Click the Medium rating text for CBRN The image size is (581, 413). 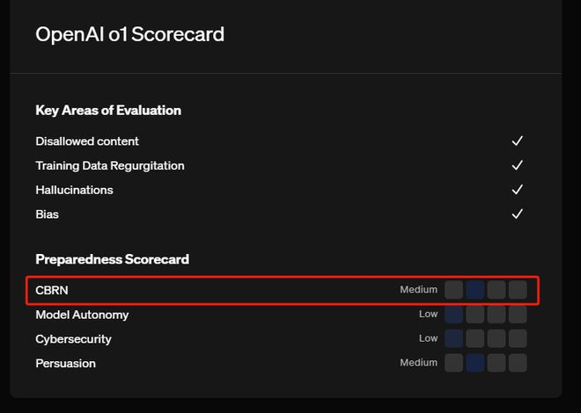click(x=418, y=290)
